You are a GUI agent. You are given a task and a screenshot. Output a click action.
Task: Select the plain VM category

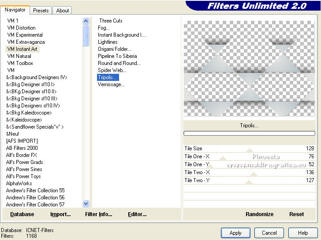[11, 70]
